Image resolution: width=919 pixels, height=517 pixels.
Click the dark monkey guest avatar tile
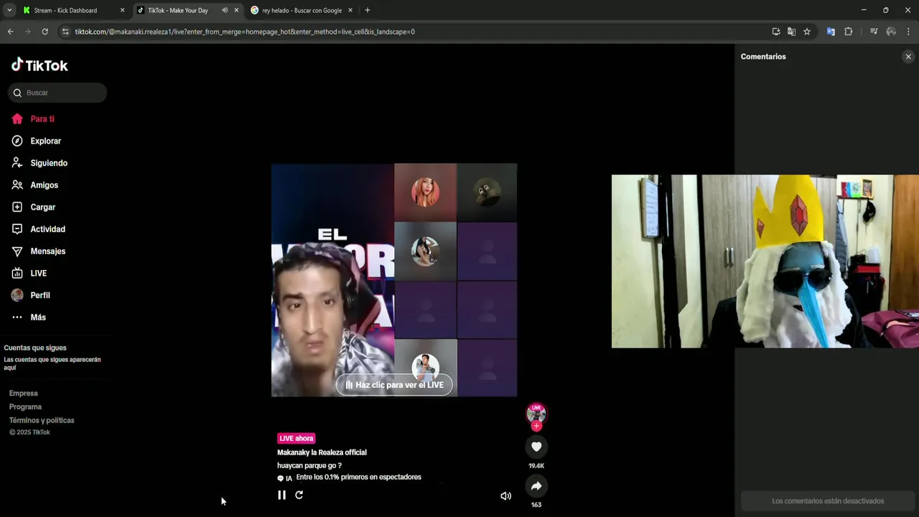[x=487, y=192]
